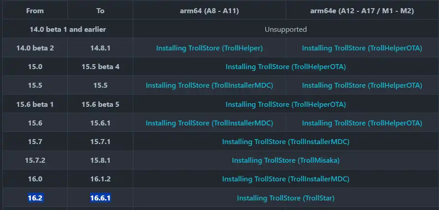Click the highlighted 16.6.1 version cell
This screenshot has width=439, height=210.
pos(100,198)
